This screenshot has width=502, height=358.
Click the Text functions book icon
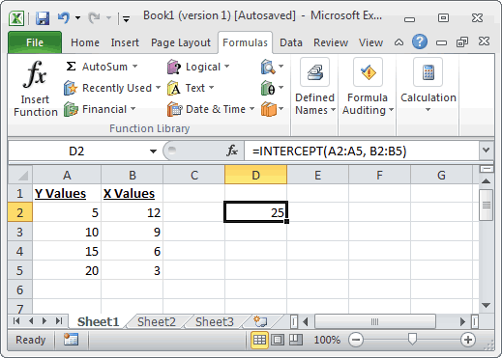point(174,88)
